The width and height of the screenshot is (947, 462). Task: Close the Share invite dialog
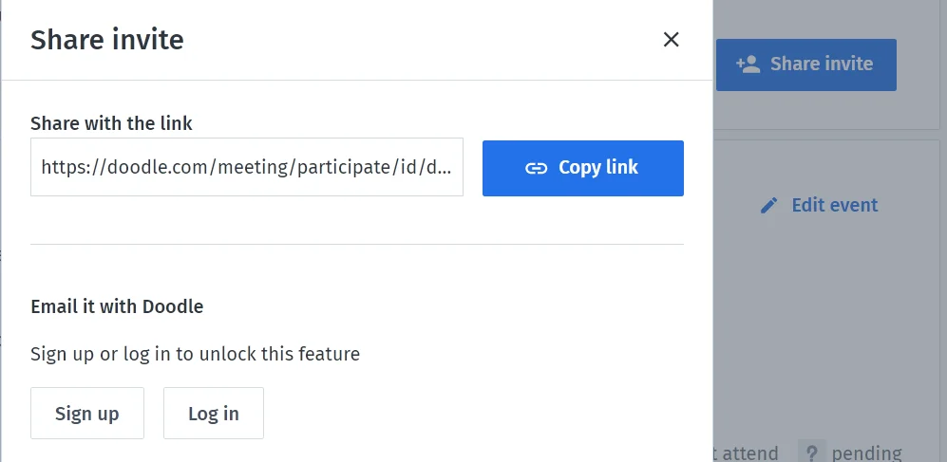pyautogui.click(x=671, y=40)
